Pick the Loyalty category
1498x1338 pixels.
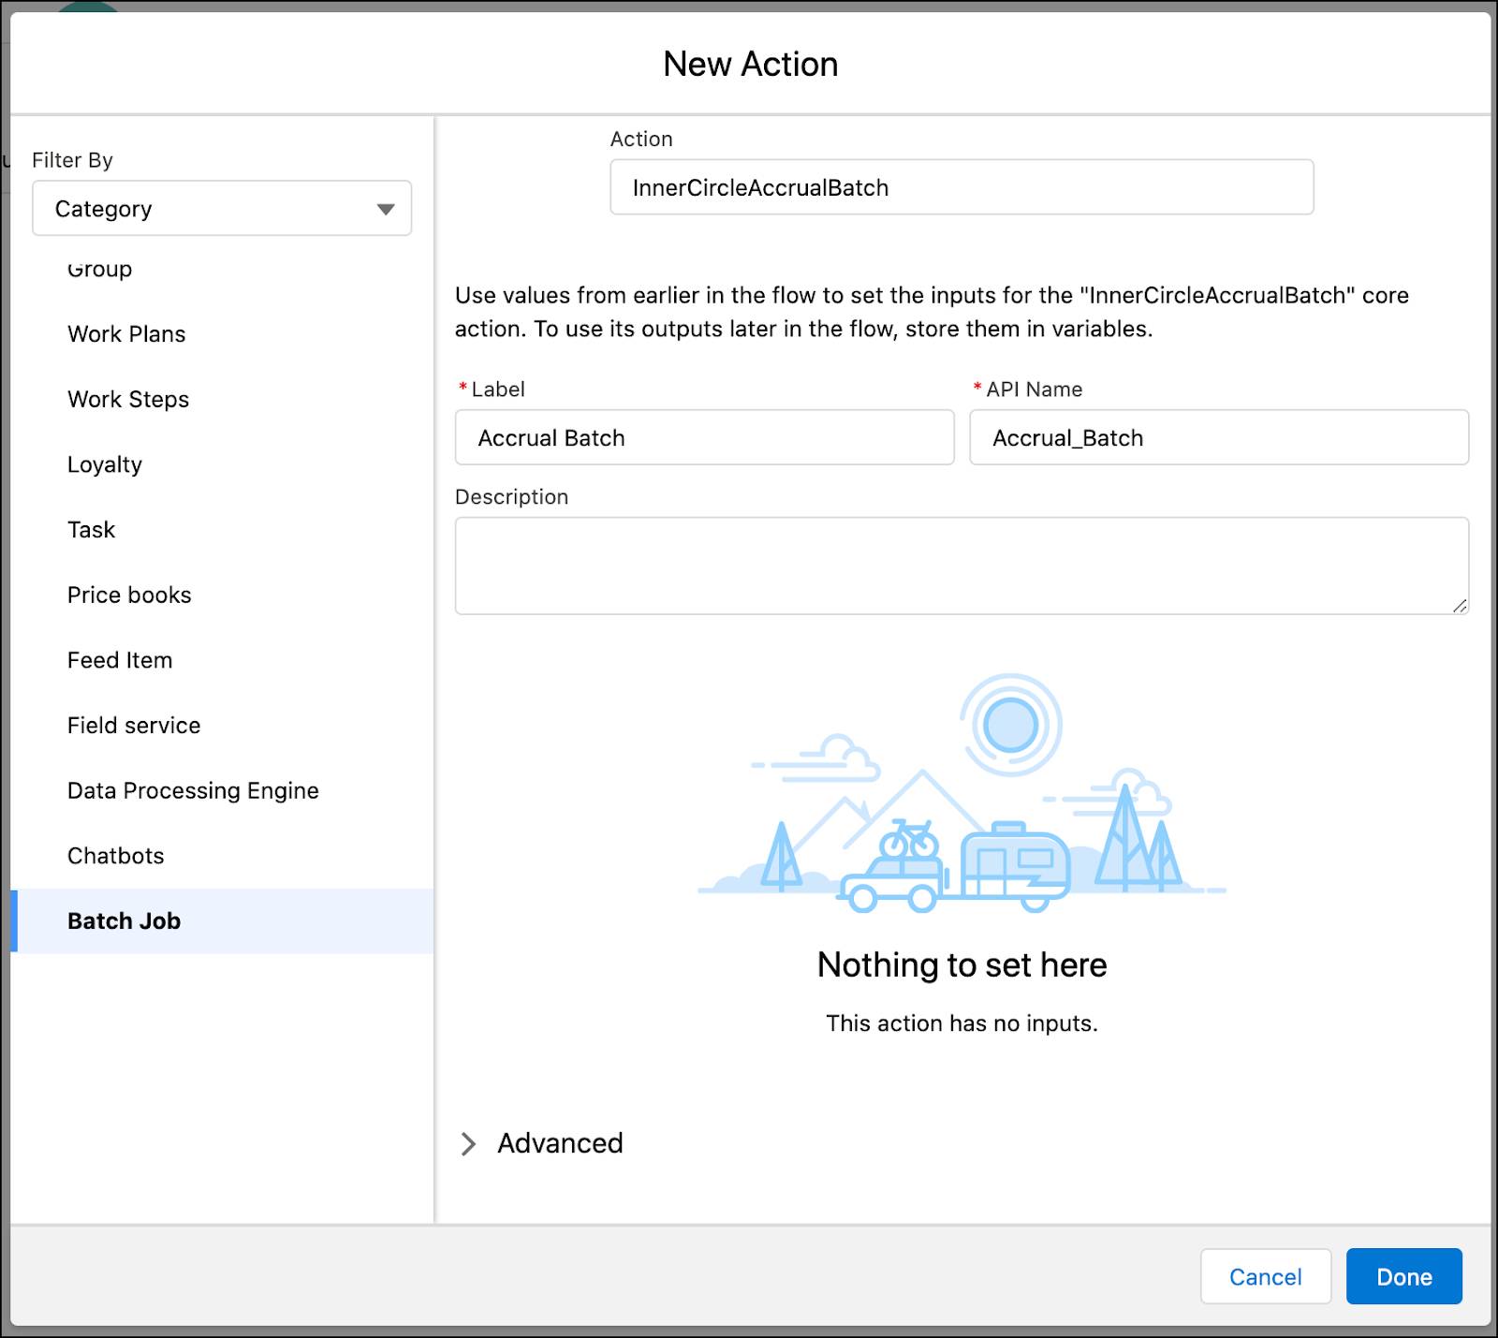coord(222,464)
